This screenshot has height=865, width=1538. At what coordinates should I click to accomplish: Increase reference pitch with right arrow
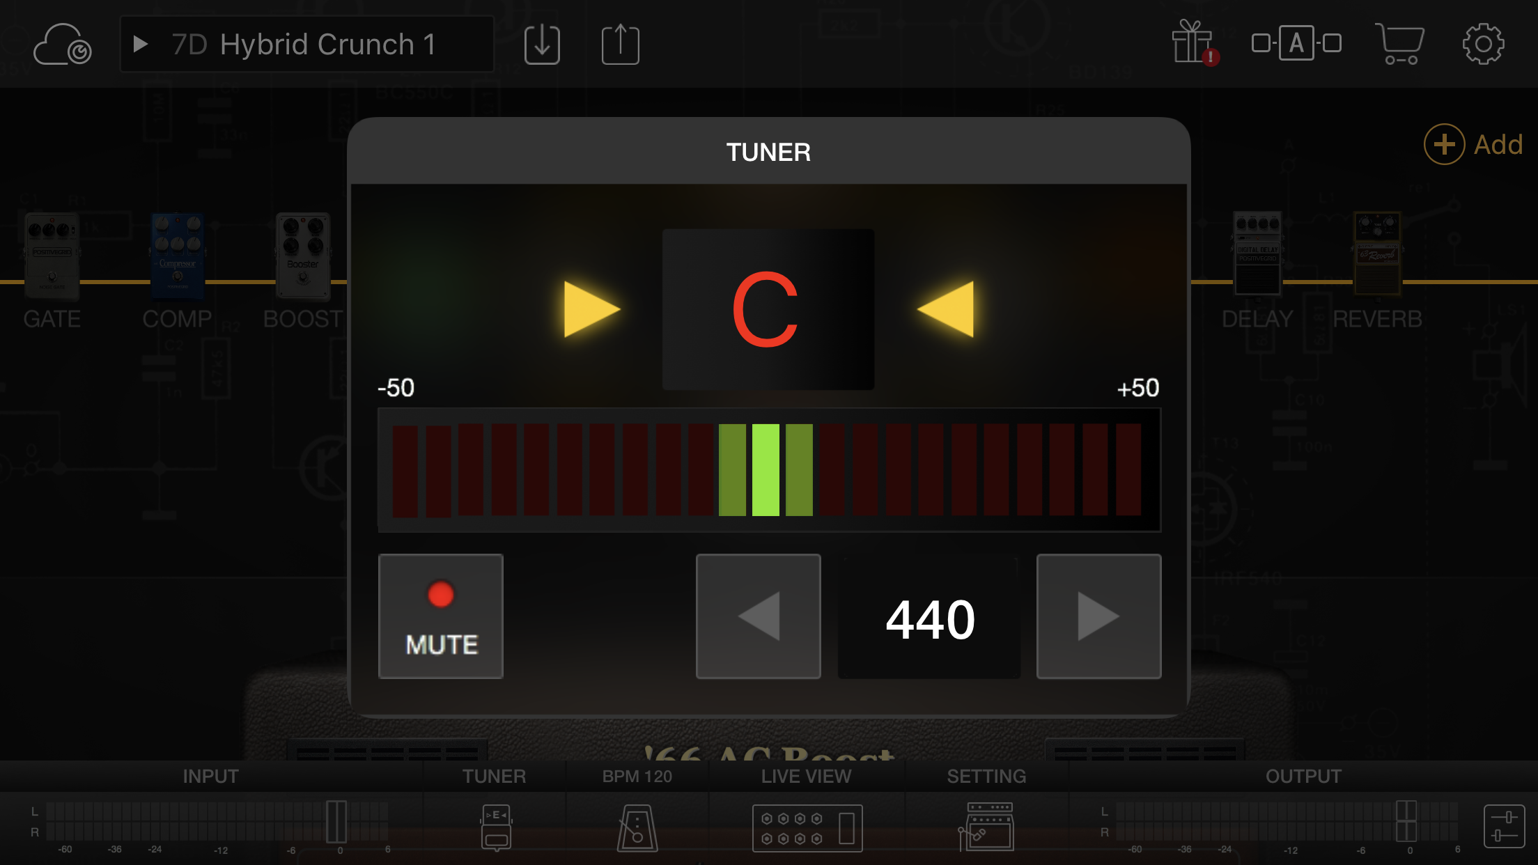(1098, 616)
